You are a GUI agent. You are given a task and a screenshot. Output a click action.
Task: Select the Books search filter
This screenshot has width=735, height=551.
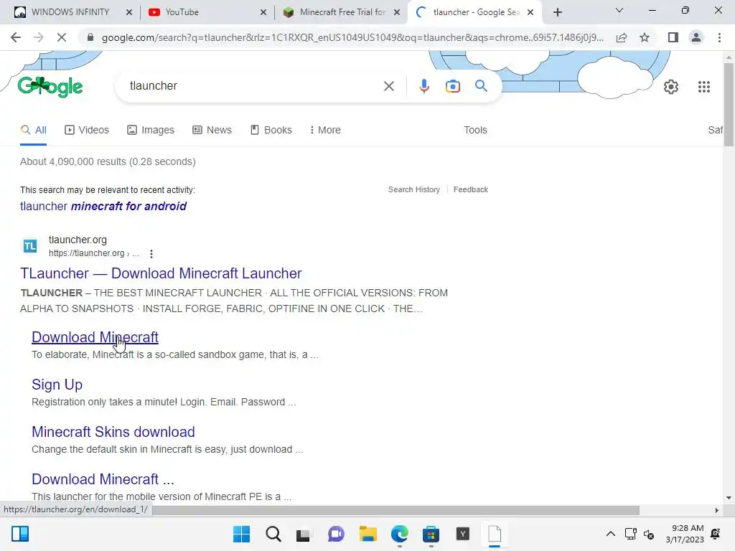(x=271, y=130)
